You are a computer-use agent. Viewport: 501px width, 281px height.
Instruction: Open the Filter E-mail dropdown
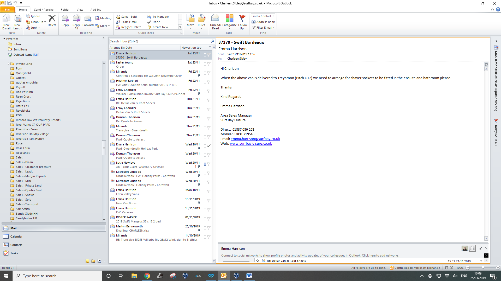pos(264,28)
